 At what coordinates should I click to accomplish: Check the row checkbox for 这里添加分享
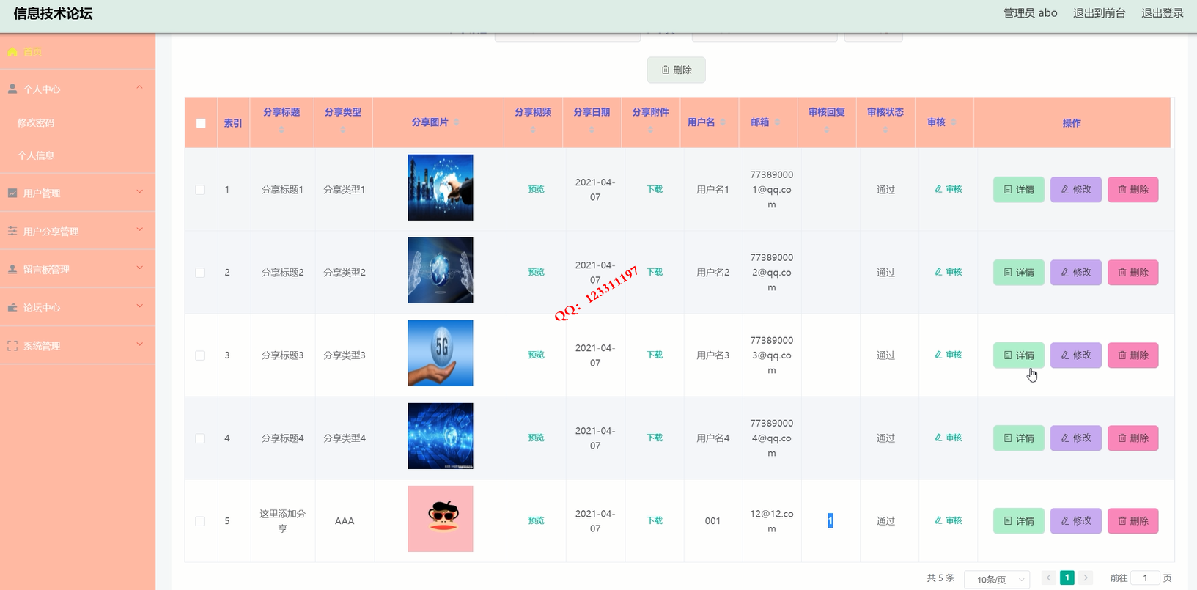pos(199,521)
